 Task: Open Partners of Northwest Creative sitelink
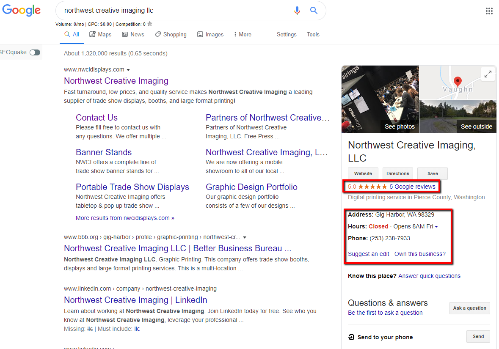click(267, 118)
